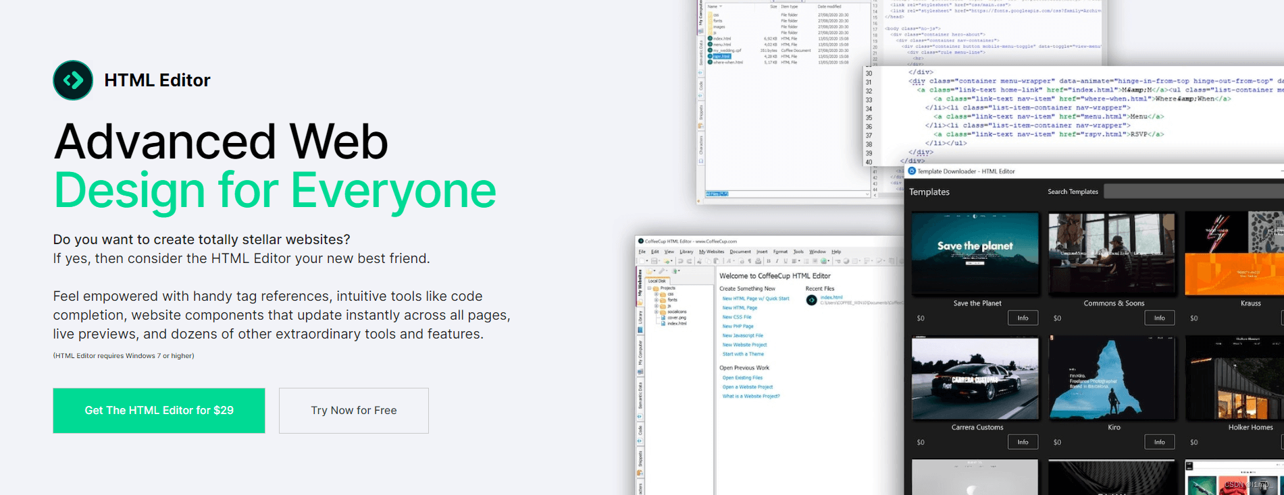This screenshot has height=495, width=1284.
Task: Click the cover.png file icon
Action: click(664, 318)
